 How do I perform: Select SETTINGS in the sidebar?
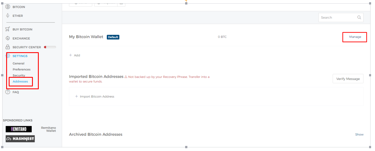point(20,56)
